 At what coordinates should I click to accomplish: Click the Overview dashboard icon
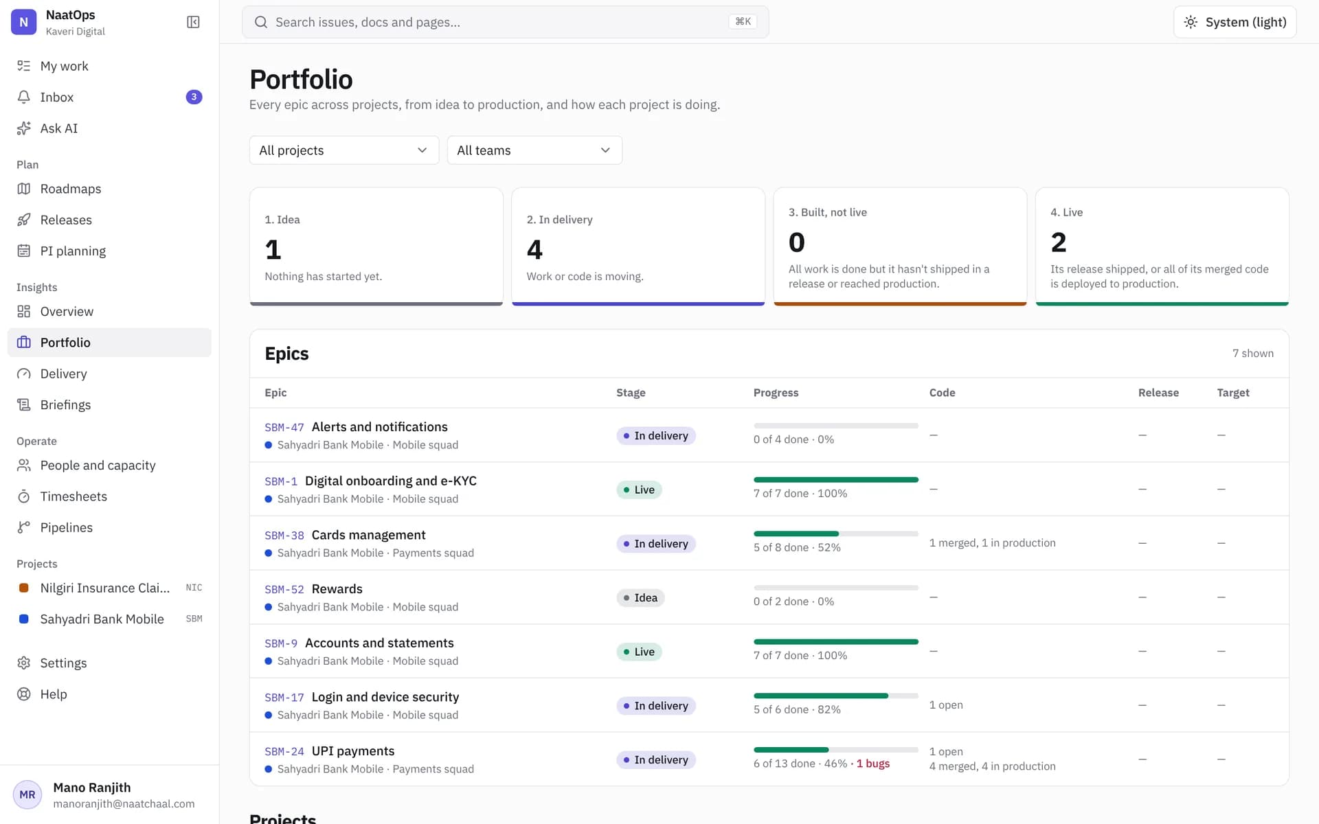(x=24, y=312)
